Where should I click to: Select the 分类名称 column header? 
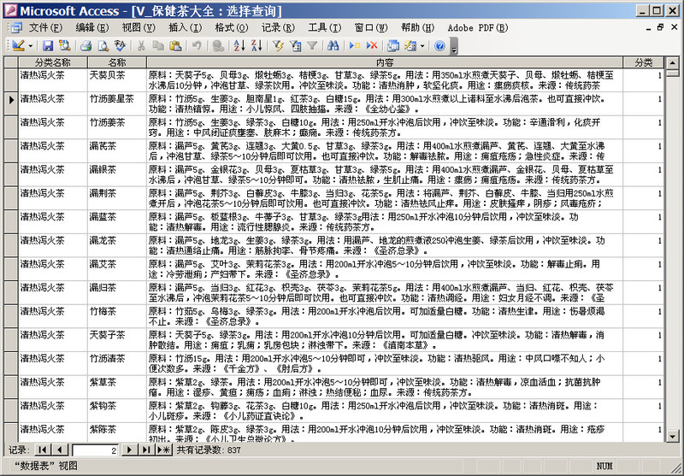point(53,62)
